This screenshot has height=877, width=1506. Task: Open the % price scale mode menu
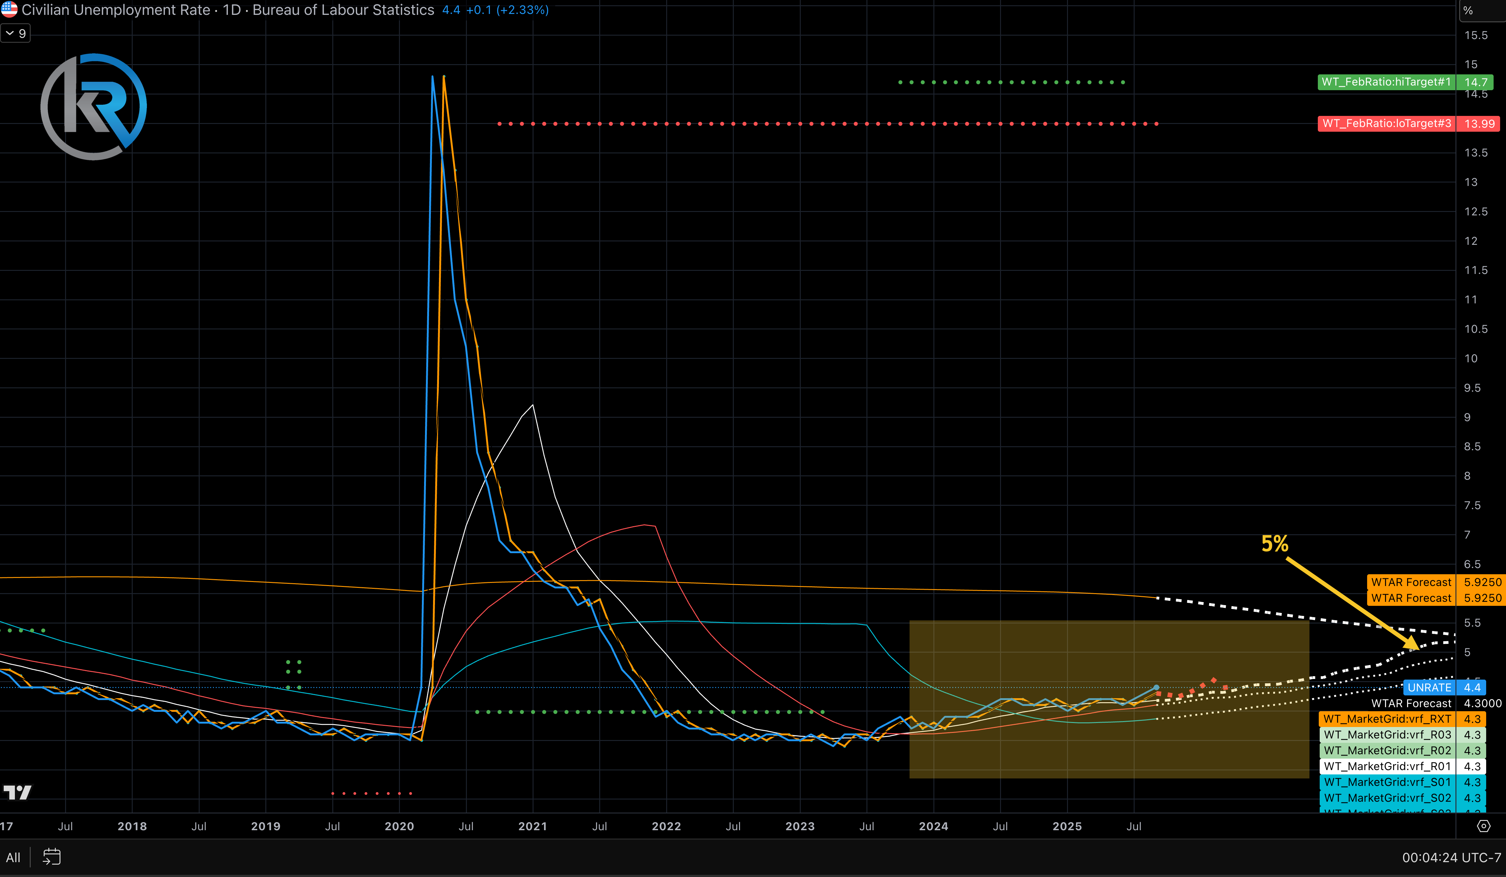coord(1468,10)
